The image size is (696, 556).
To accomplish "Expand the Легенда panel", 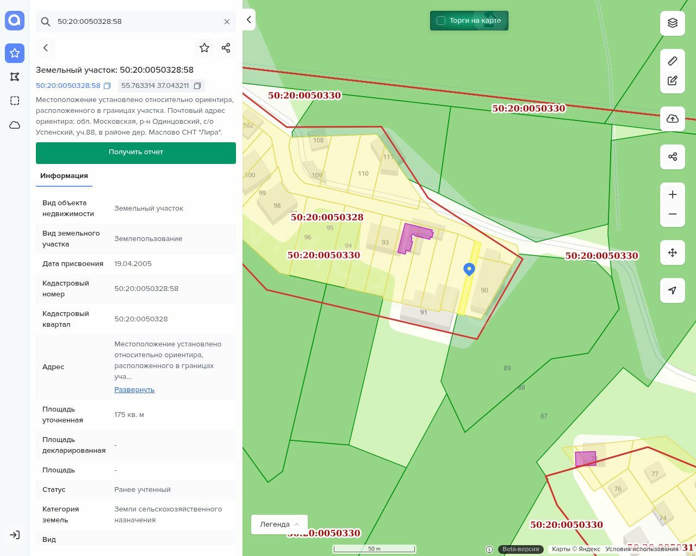I will coord(279,525).
